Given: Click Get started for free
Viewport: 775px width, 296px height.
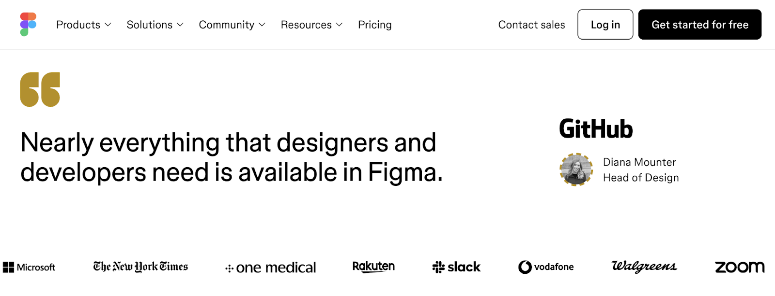Looking at the screenshot, I should 699,25.
